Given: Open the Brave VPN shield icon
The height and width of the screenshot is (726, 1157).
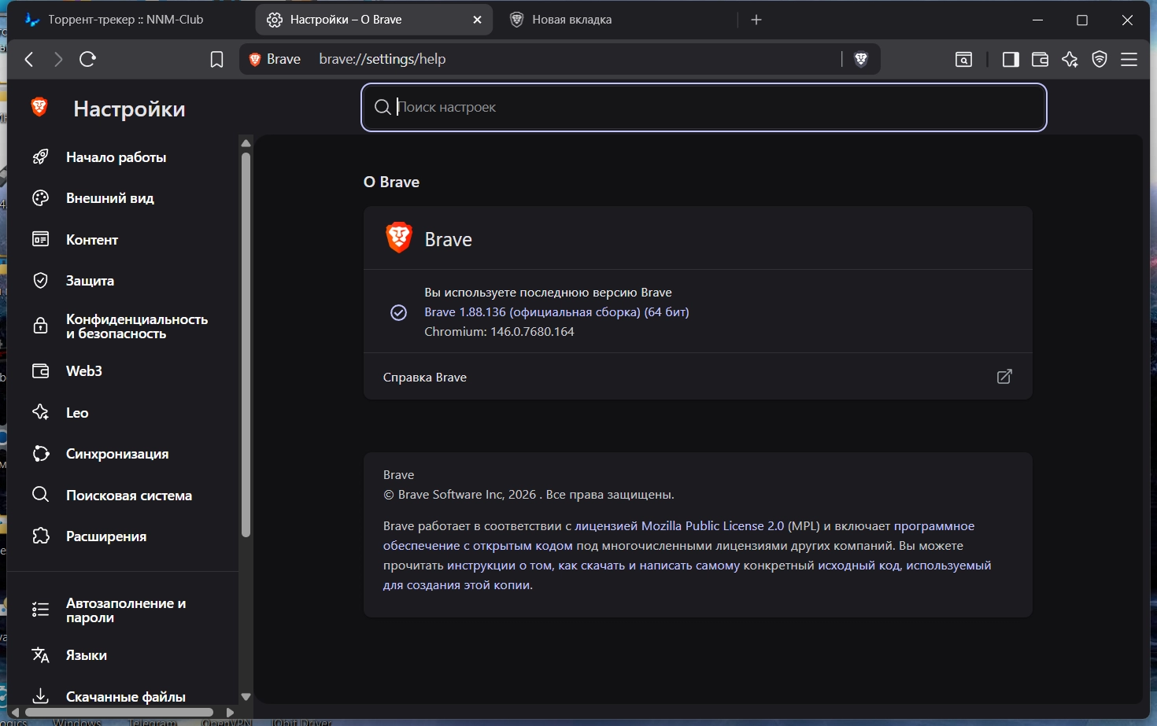Looking at the screenshot, I should click(x=1100, y=60).
